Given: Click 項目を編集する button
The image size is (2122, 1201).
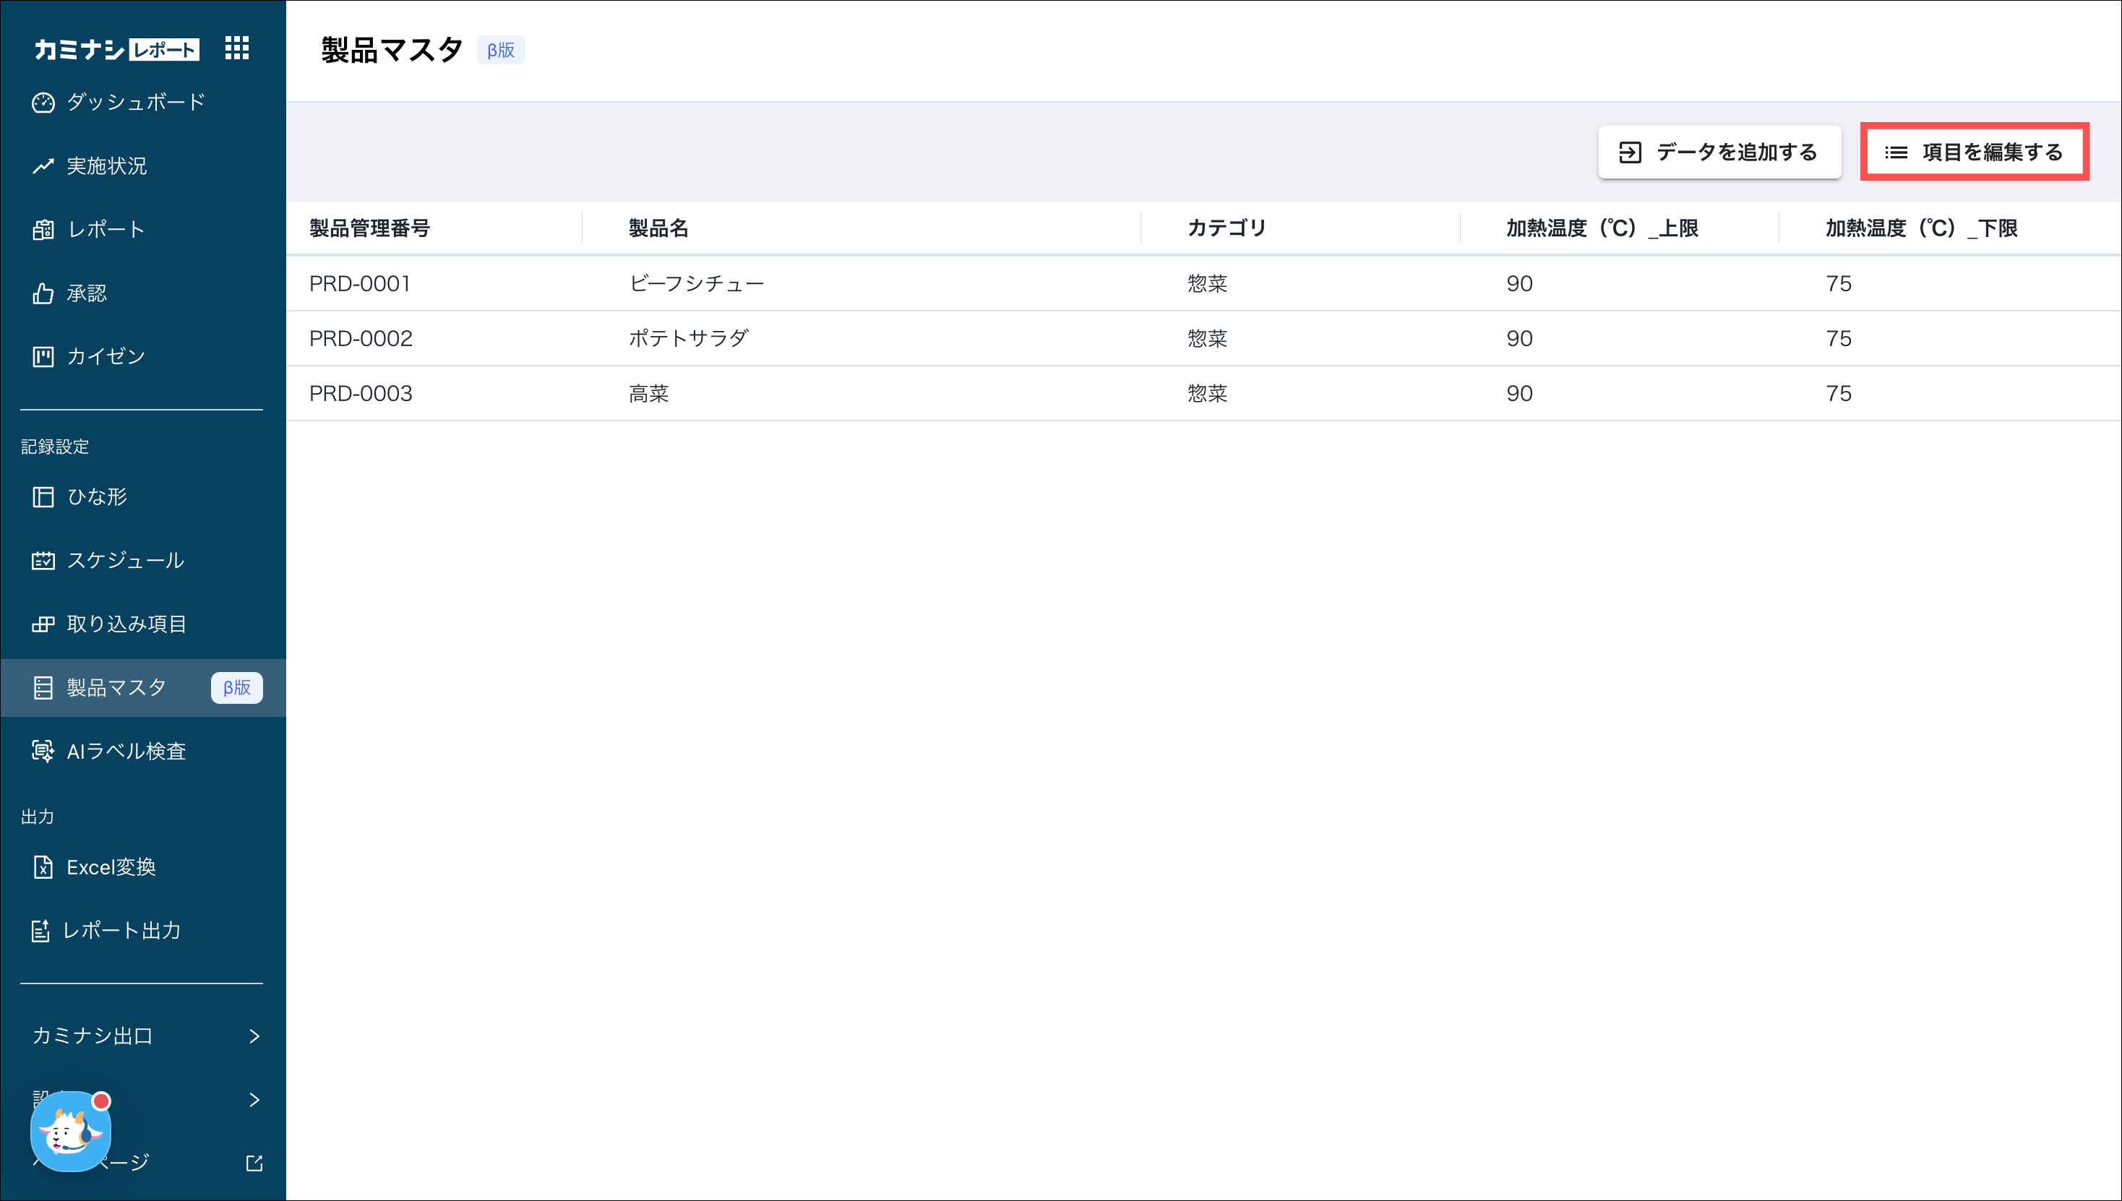Looking at the screenshot, I should pyautogui.click(x=1974, y=152).
